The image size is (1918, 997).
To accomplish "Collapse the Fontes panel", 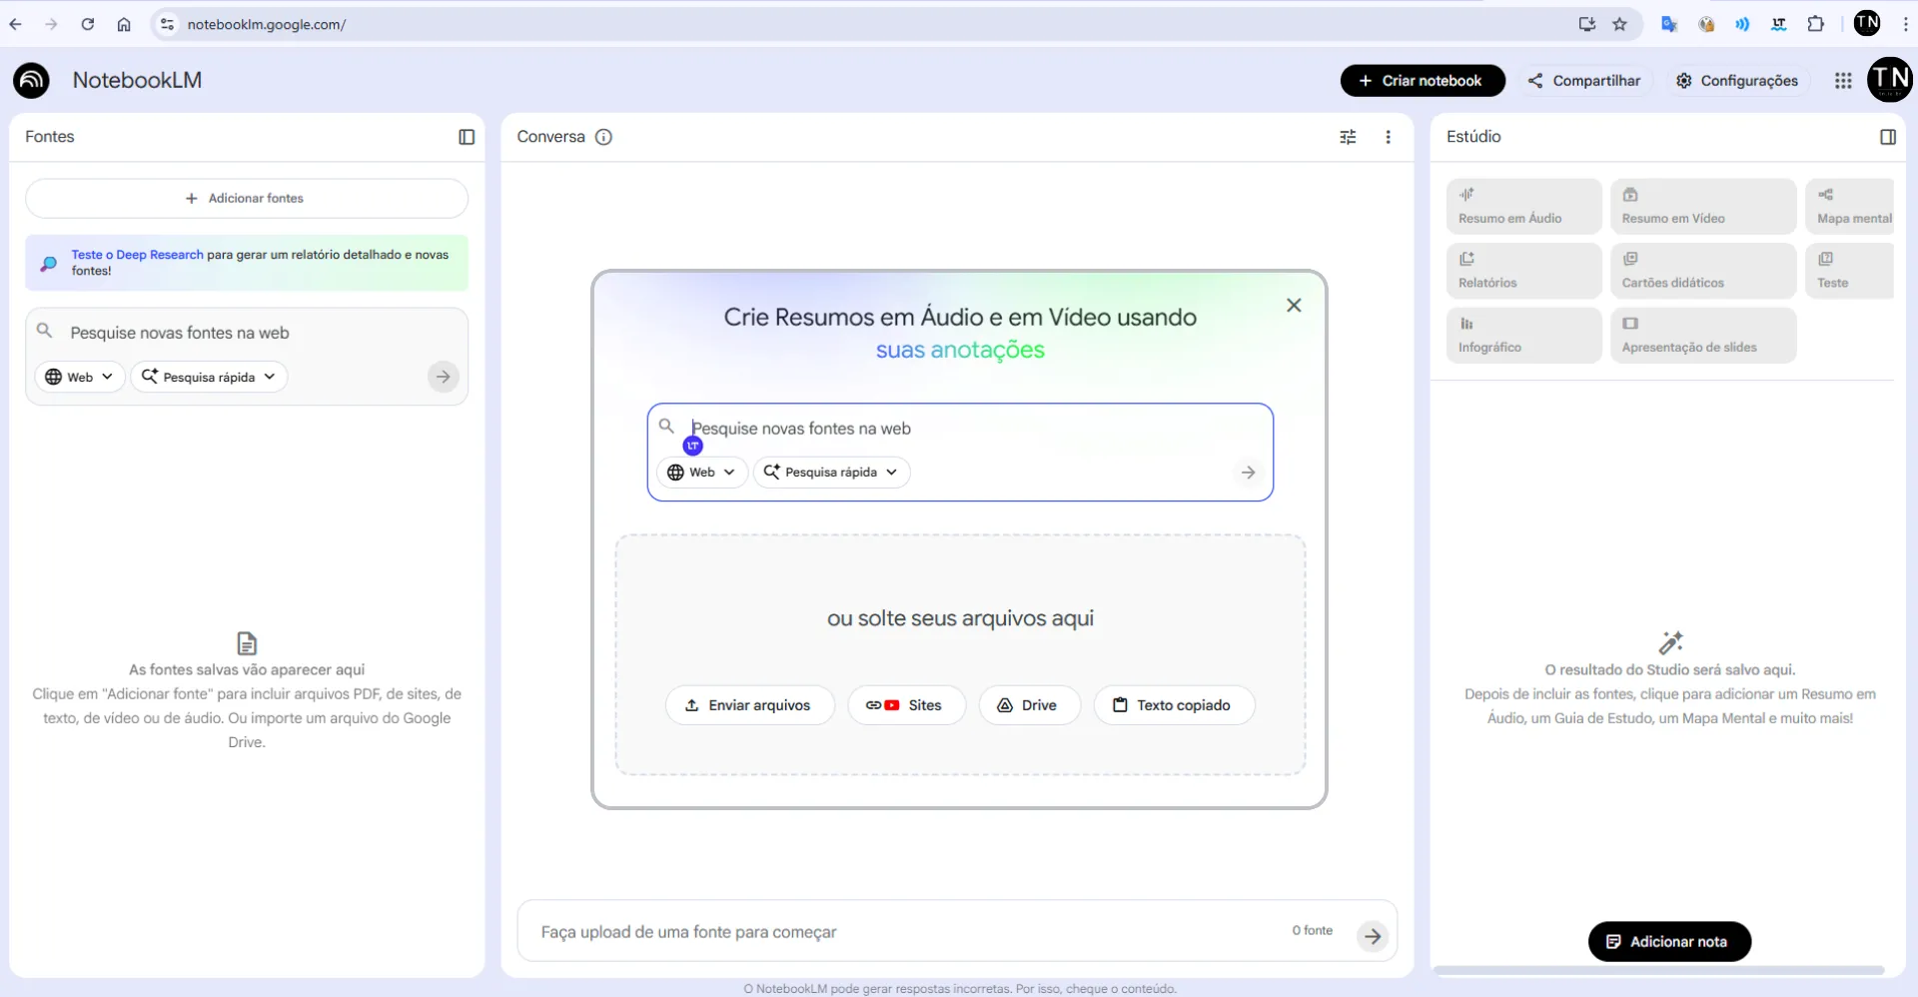I will click(467, 137).
